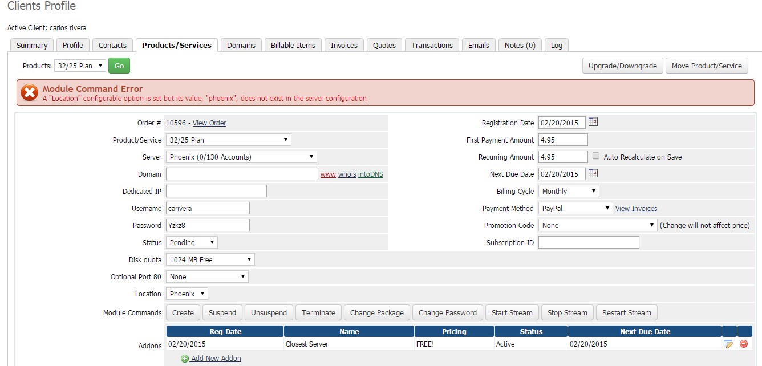This screenshot has height=366, width=762.
Task: Click the www domain link
Action: coord(328,174)
